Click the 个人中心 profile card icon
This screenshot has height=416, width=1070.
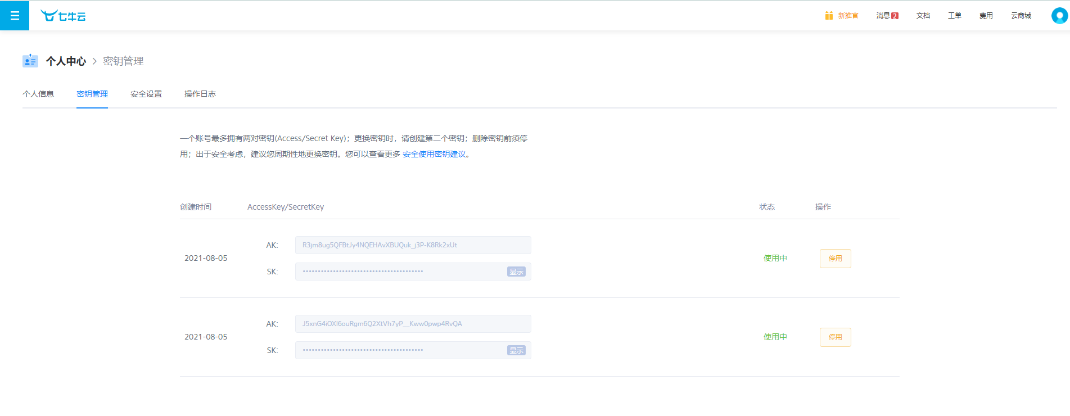(30, 61)
